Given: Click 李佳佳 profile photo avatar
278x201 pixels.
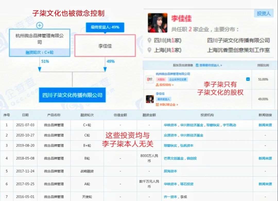Looking at the screenshot, I should click(158, 23).
